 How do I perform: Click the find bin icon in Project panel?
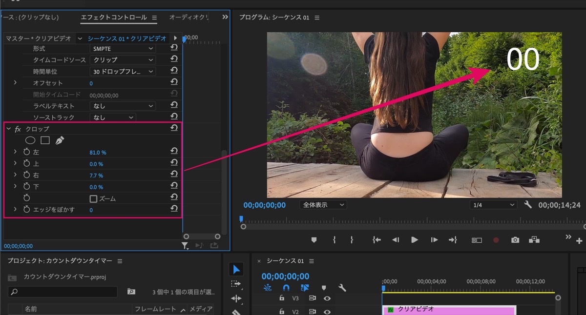[x=131, y=292]
